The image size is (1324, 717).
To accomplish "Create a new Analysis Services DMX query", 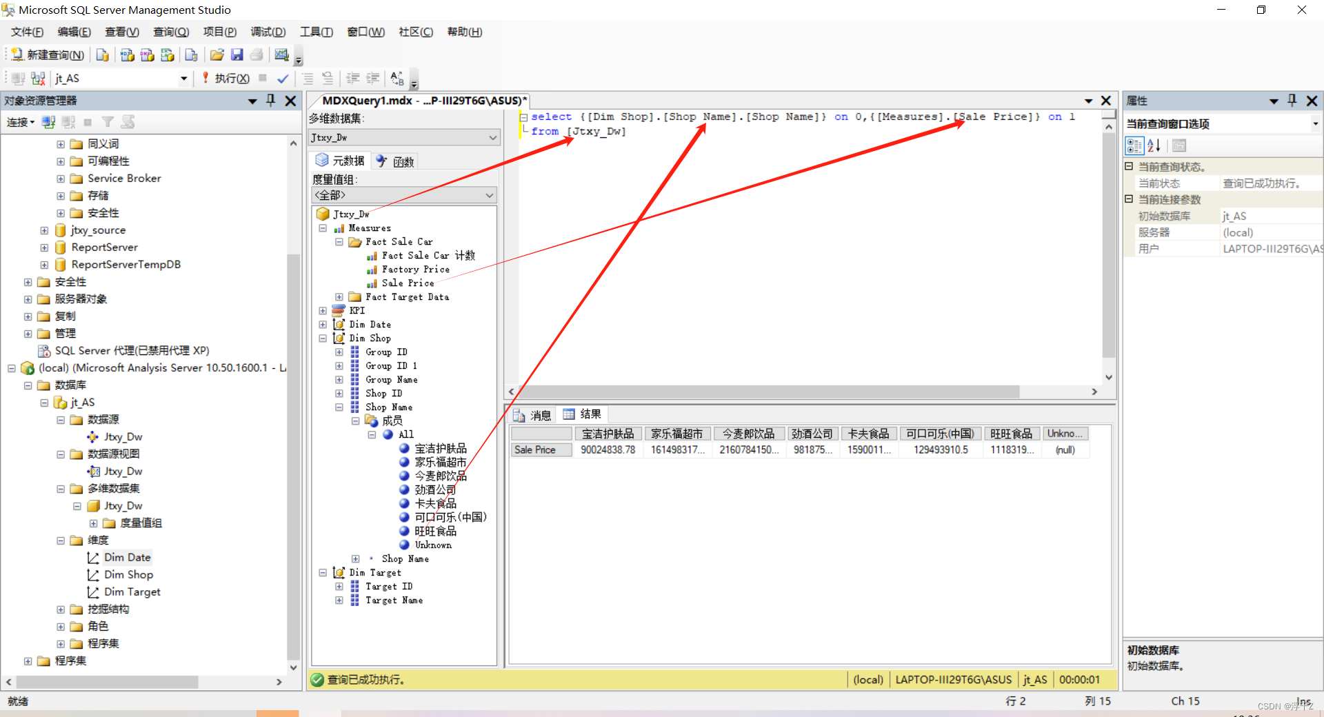I will (147, 55).
